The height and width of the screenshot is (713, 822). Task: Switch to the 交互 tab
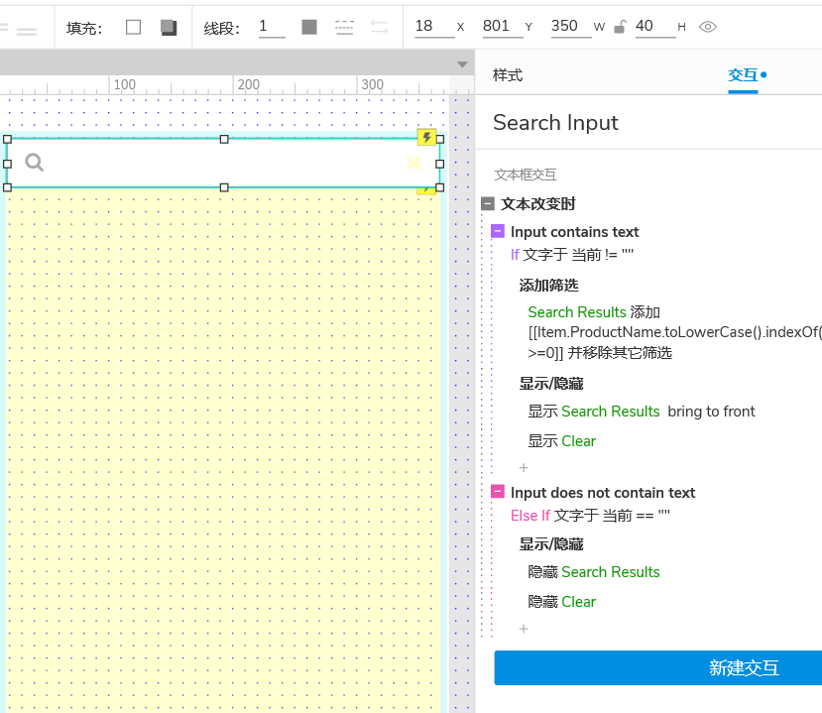pyautogui.click(x=743, y=75)
